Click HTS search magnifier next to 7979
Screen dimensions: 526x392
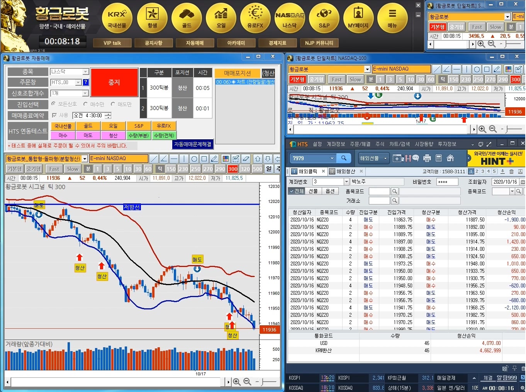(344, 158)
